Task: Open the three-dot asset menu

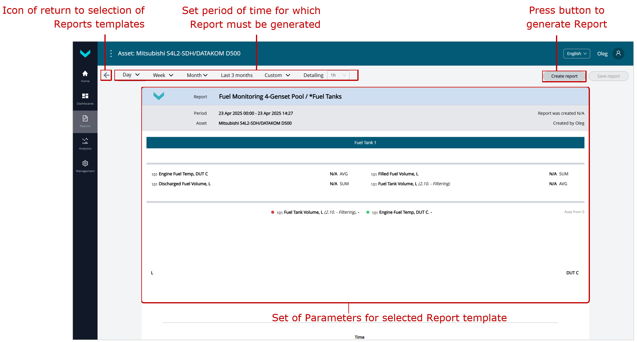Action: pyautogui.click(x=111, y=54)
